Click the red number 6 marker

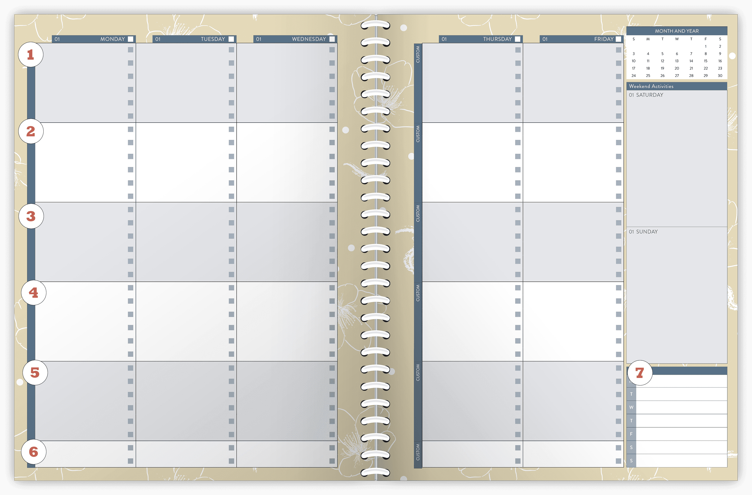[34, 452]
